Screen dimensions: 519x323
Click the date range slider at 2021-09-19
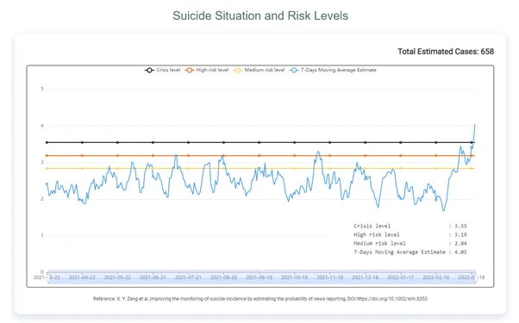(259, 277)
